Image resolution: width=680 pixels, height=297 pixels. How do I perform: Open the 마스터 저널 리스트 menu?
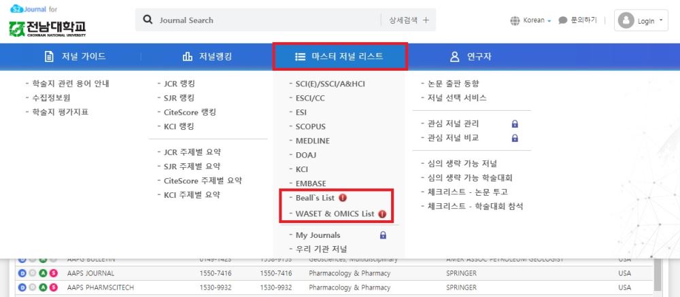(x=339, y=57)
